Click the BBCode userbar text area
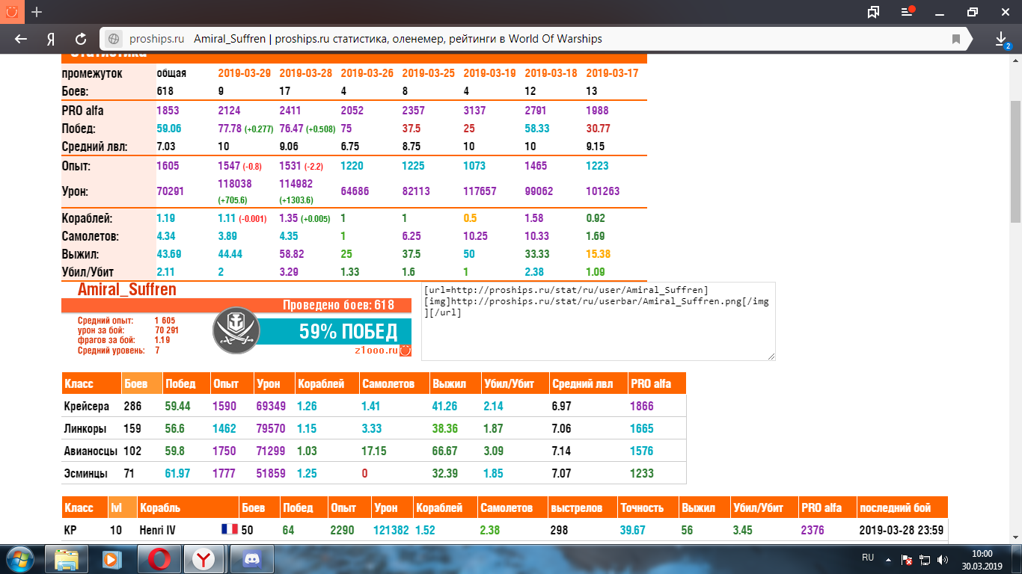The width and height of the screenshot is (1022, 574). pyautogui.click(x=599, y=321)
